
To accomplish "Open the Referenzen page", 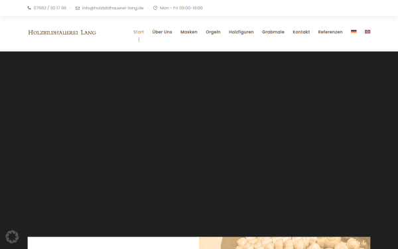I will (x=330, y=32).
